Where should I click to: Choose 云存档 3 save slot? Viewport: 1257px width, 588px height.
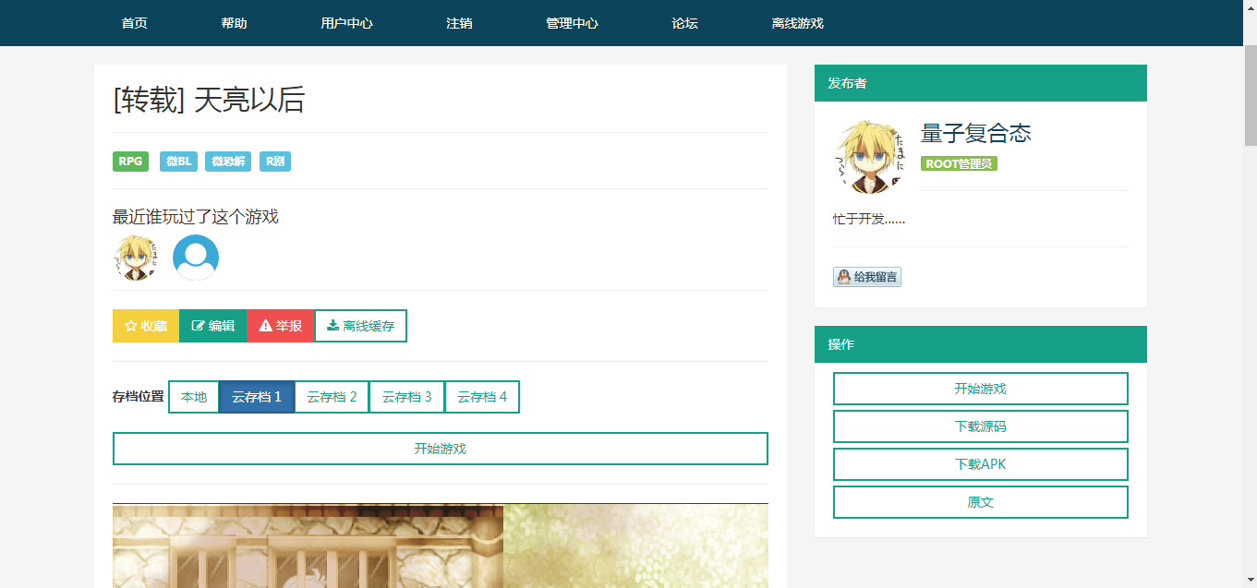click(407, 397)
